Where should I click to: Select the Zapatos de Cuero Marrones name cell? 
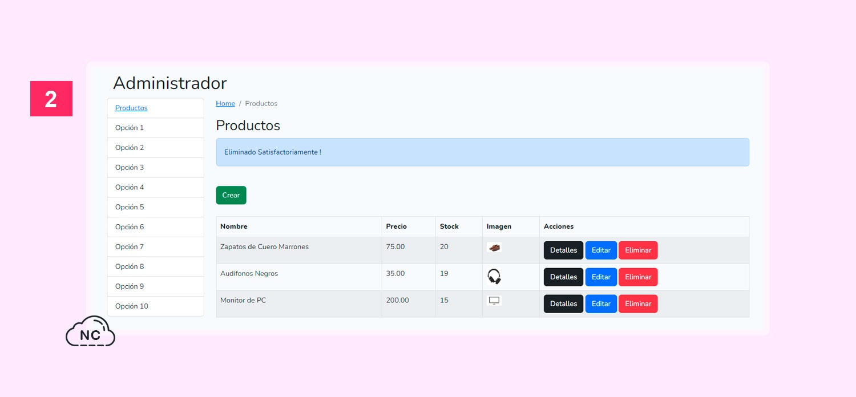[299, 250]
